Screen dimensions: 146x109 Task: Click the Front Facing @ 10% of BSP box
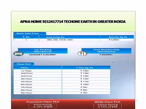coord(43,106)
